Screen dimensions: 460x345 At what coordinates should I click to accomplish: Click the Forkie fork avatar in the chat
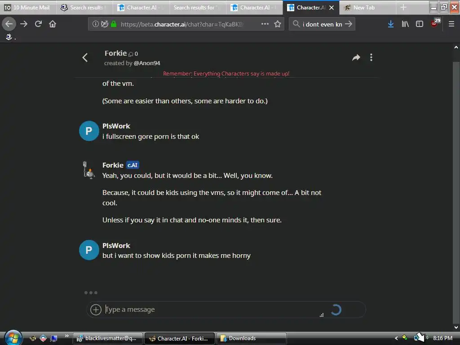[x=88, y=170]
